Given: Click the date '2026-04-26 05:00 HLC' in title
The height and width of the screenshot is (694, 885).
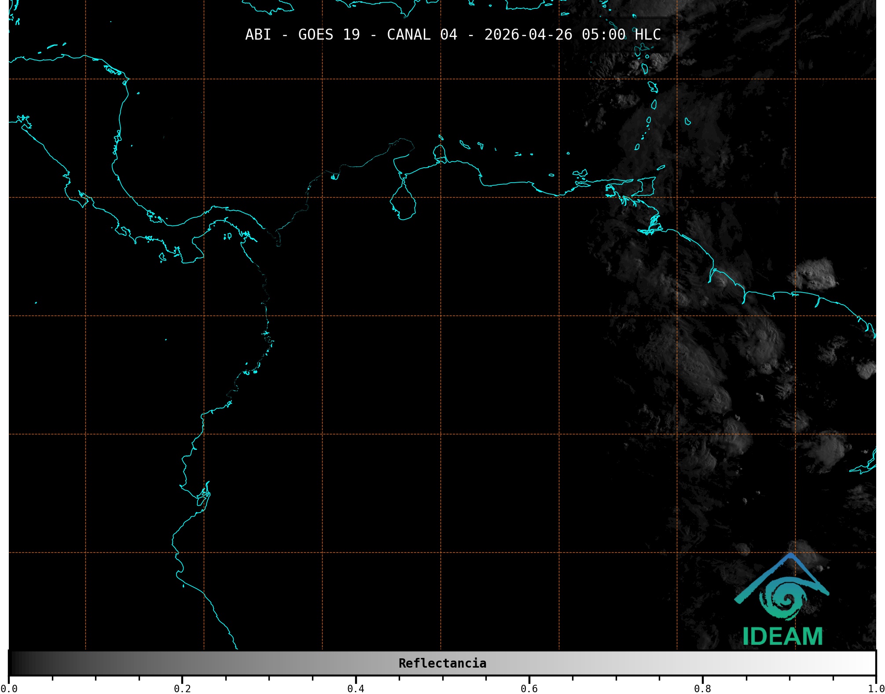Looking at the screenshot, I should [x=572, y=35].
